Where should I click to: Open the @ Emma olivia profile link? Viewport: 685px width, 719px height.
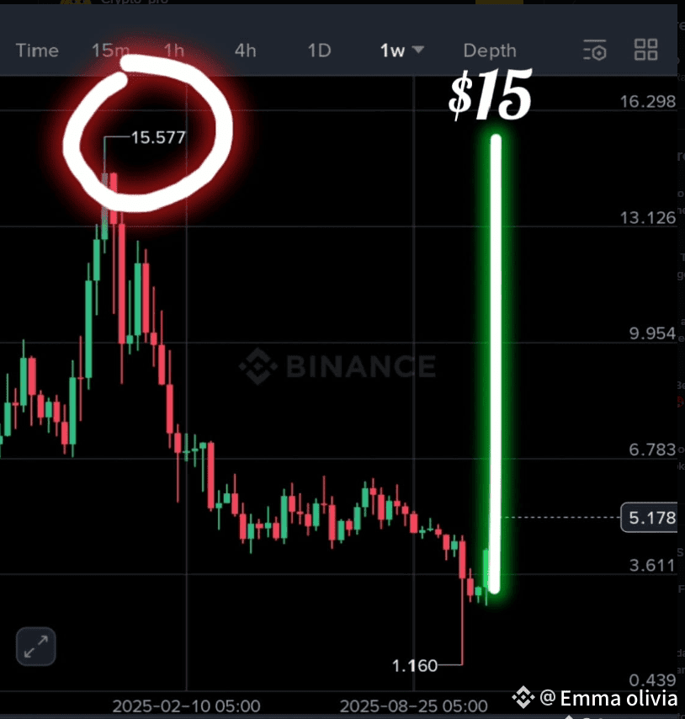[608, 698]
